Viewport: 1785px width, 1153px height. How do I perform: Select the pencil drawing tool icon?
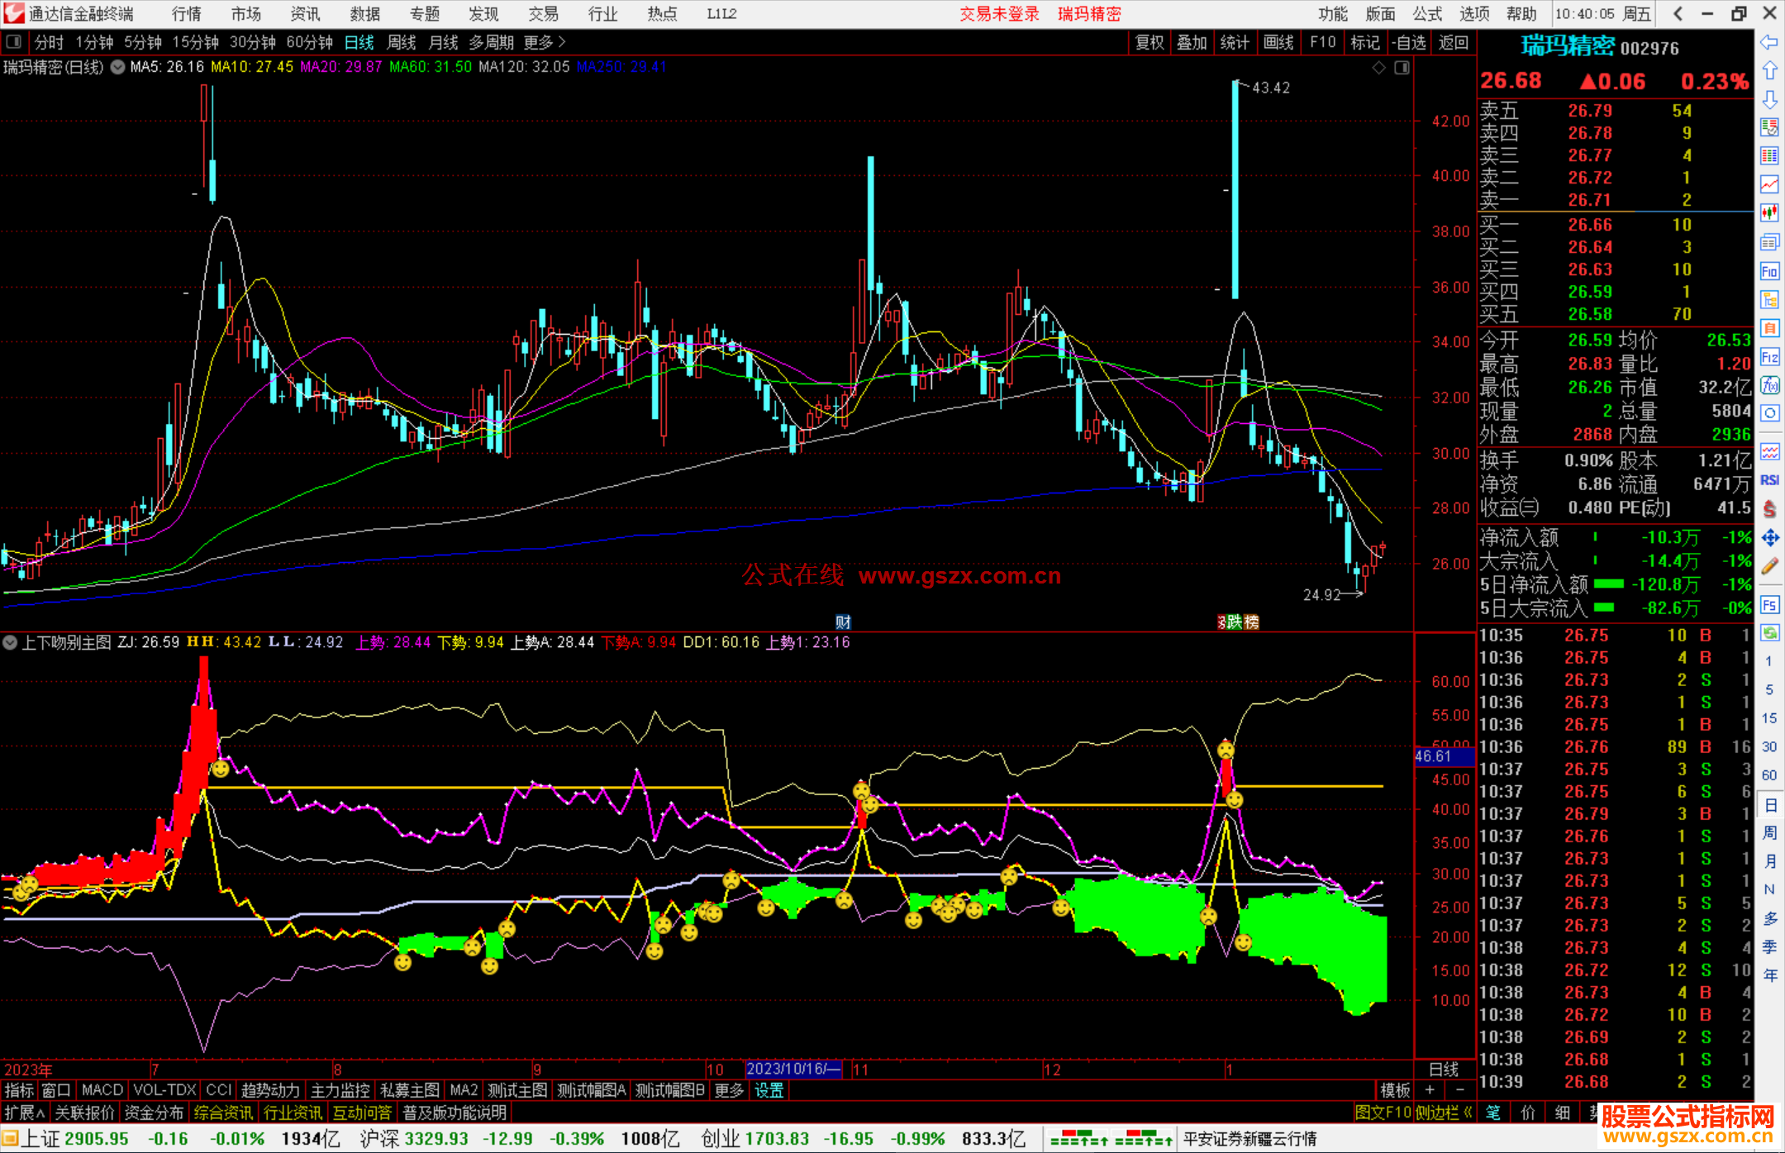(x=1769, y=566)
